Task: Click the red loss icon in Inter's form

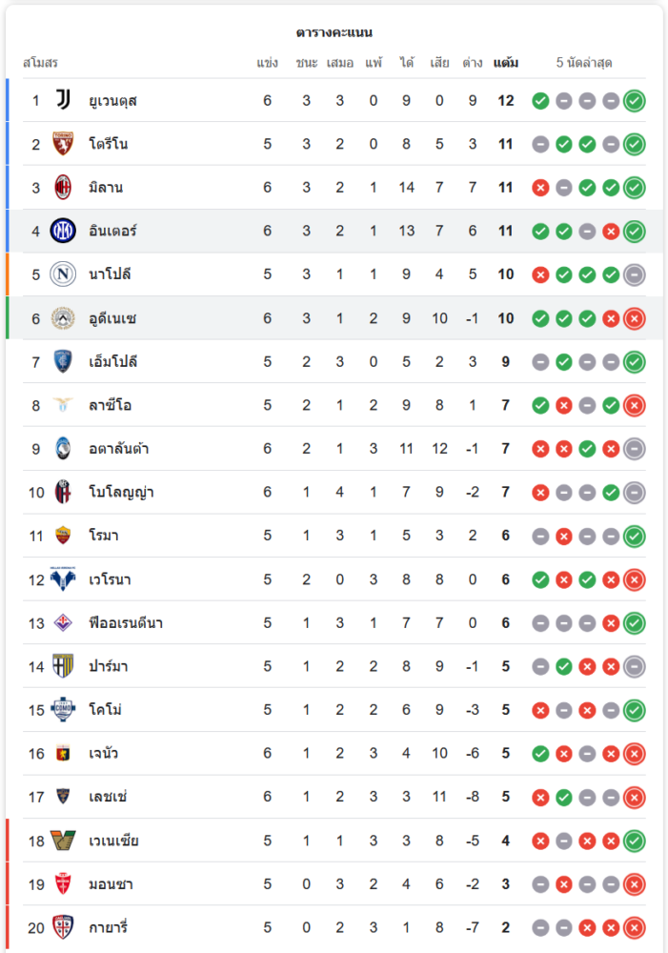Action: coord(611,231)
